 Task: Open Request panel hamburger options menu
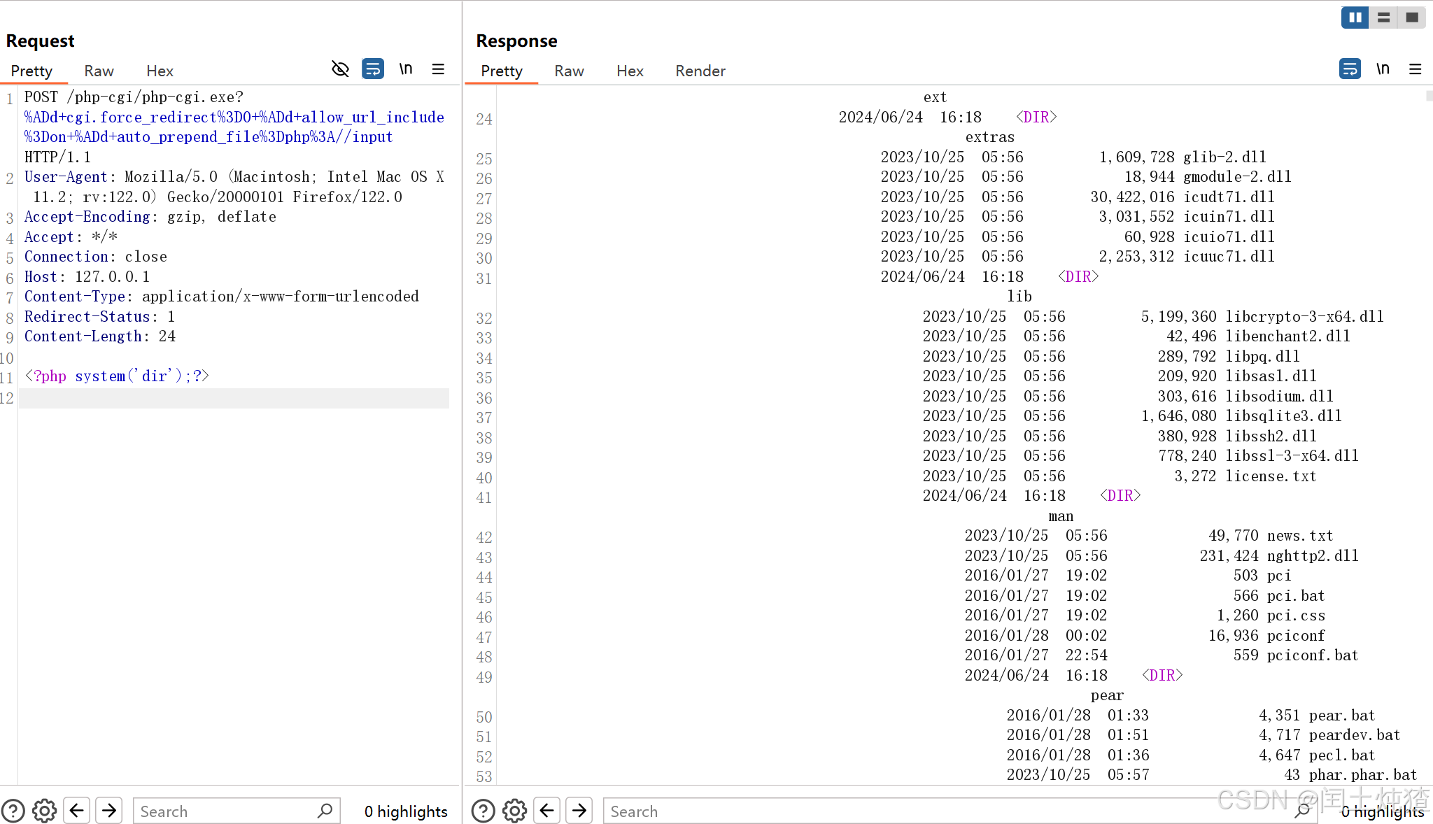[x=438, y=69]
